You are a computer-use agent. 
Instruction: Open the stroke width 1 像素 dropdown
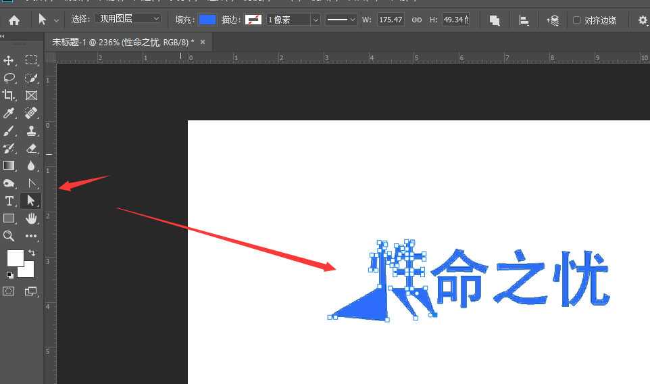click(x=293, y=20)
